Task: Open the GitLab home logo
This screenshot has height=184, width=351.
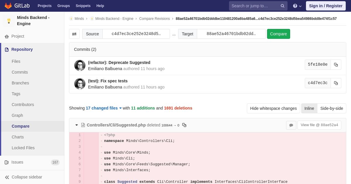Action: click(x=17, y=6)
